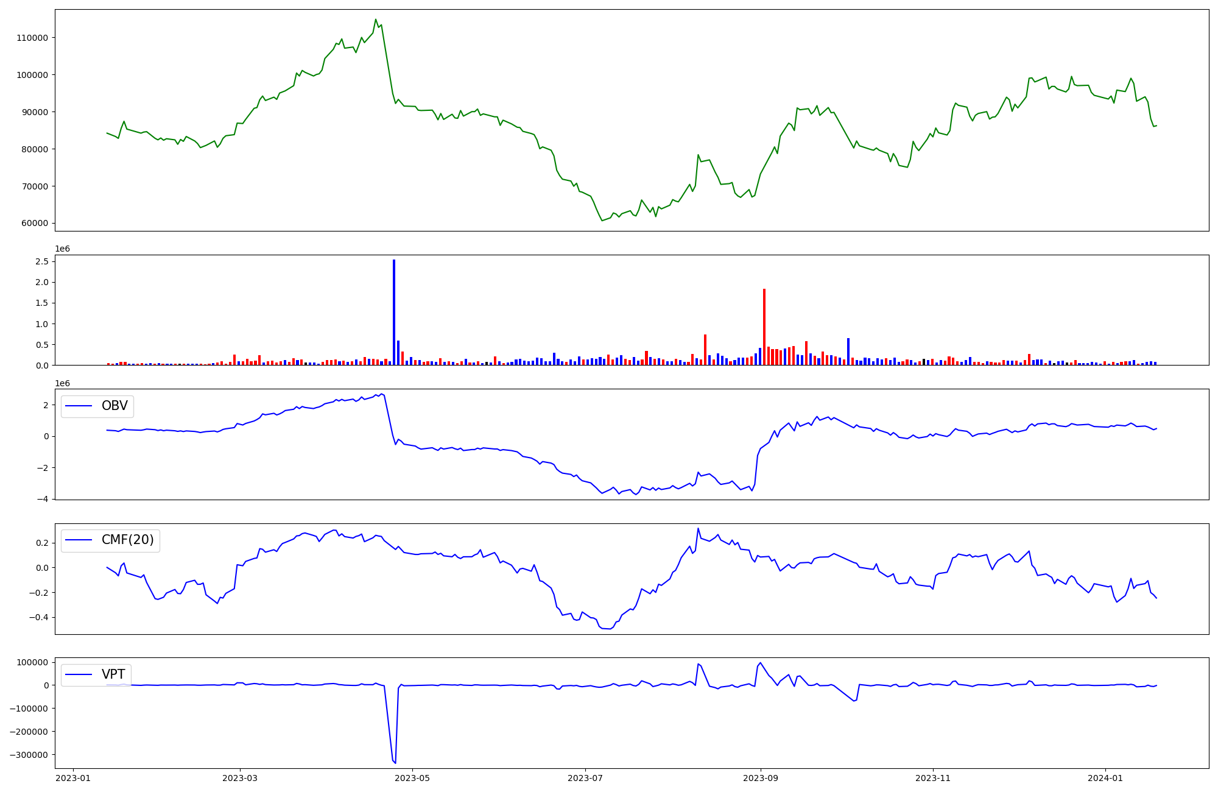The width and height of the screenshot is (1218, 792).
Task: Click the OBV legend label
Action: pyautogui.click(x=114, y=406)
